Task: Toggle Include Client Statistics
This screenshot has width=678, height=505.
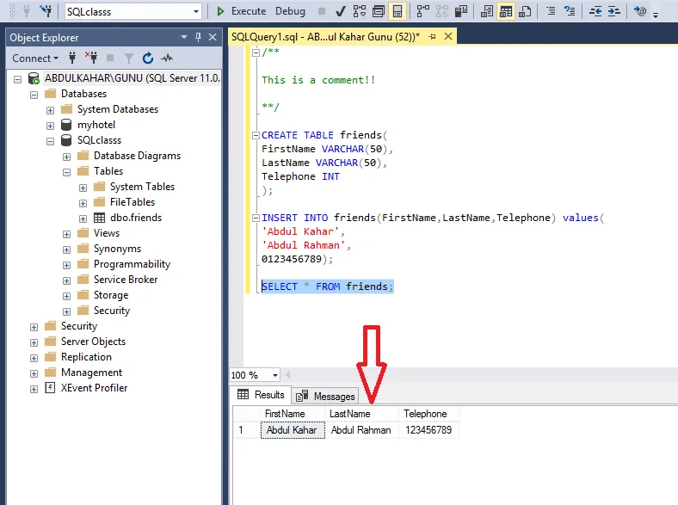Action: click(x=461, y=11)
